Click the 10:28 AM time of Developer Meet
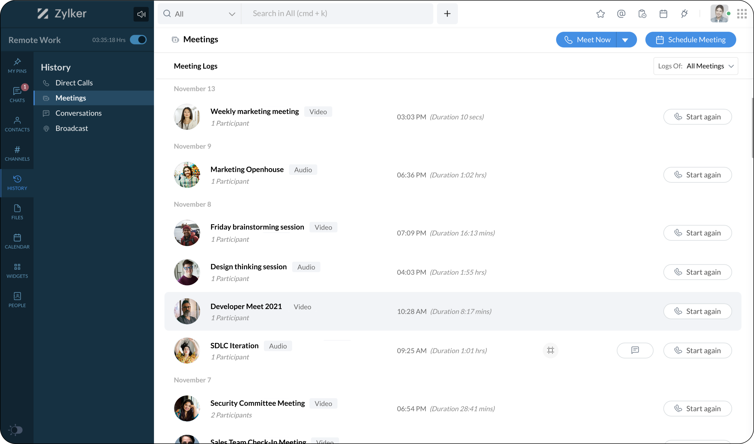Image resolution: width=754 pixels, height=444 pixels. pyautogui.click(x=412, y=311)
